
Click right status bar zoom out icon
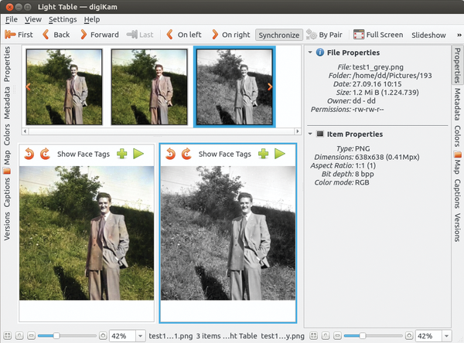337,335
